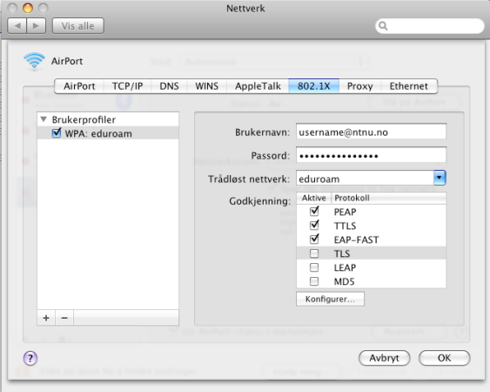Image resolution: width=490 pixels, height=392 pixels.
Task: Disable the EAP-FAST protocol
Action: 314,240
